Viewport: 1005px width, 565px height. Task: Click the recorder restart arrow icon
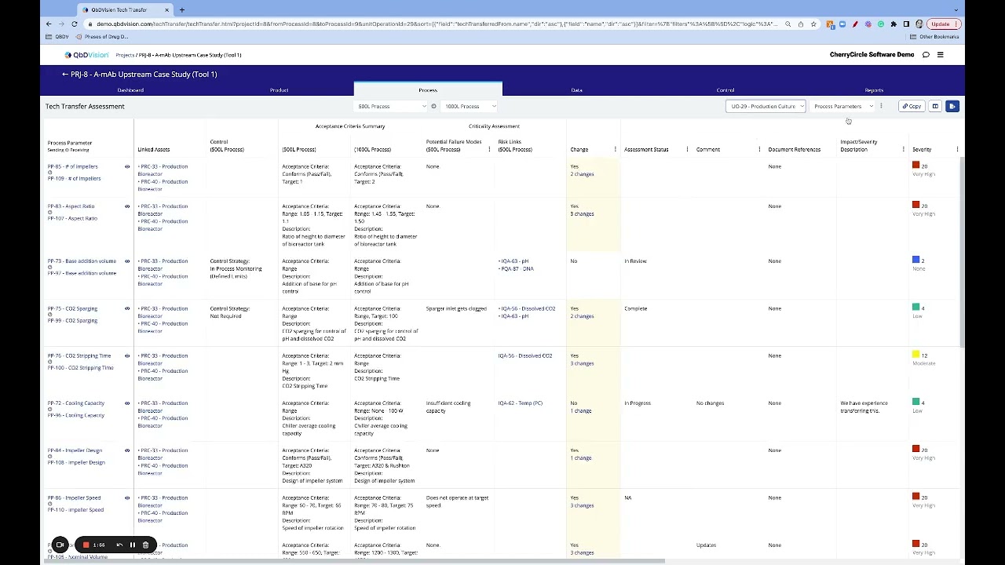point(119,545)
